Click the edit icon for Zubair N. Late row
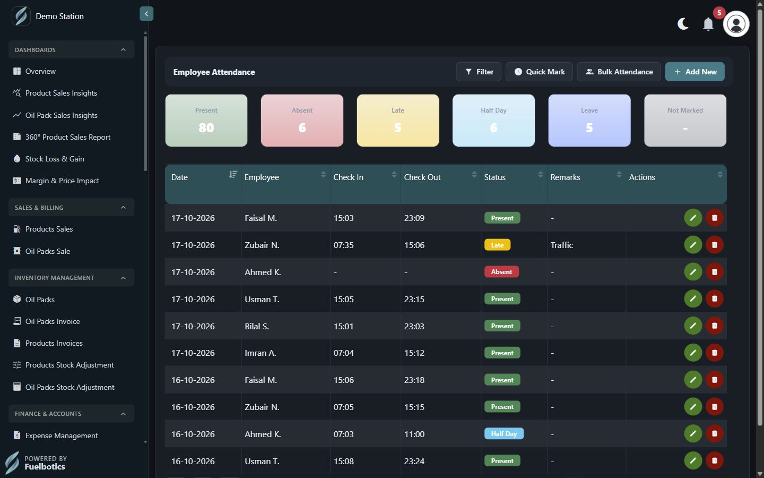The height and width of the screenshot is (478, 764). pos(693,245)
